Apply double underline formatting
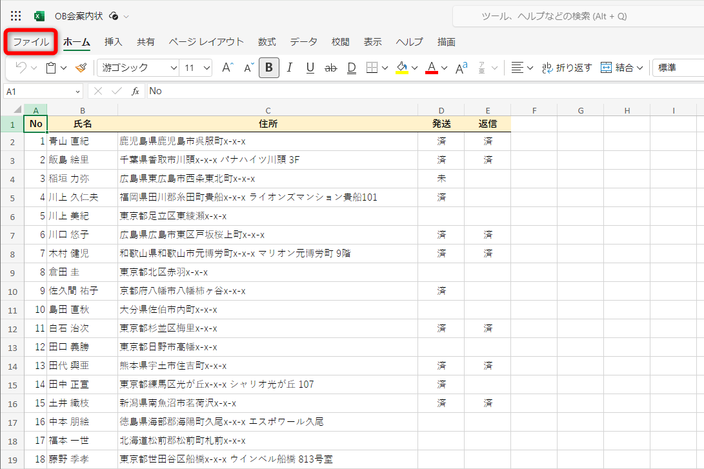704x469 pixels. point(352,68)
